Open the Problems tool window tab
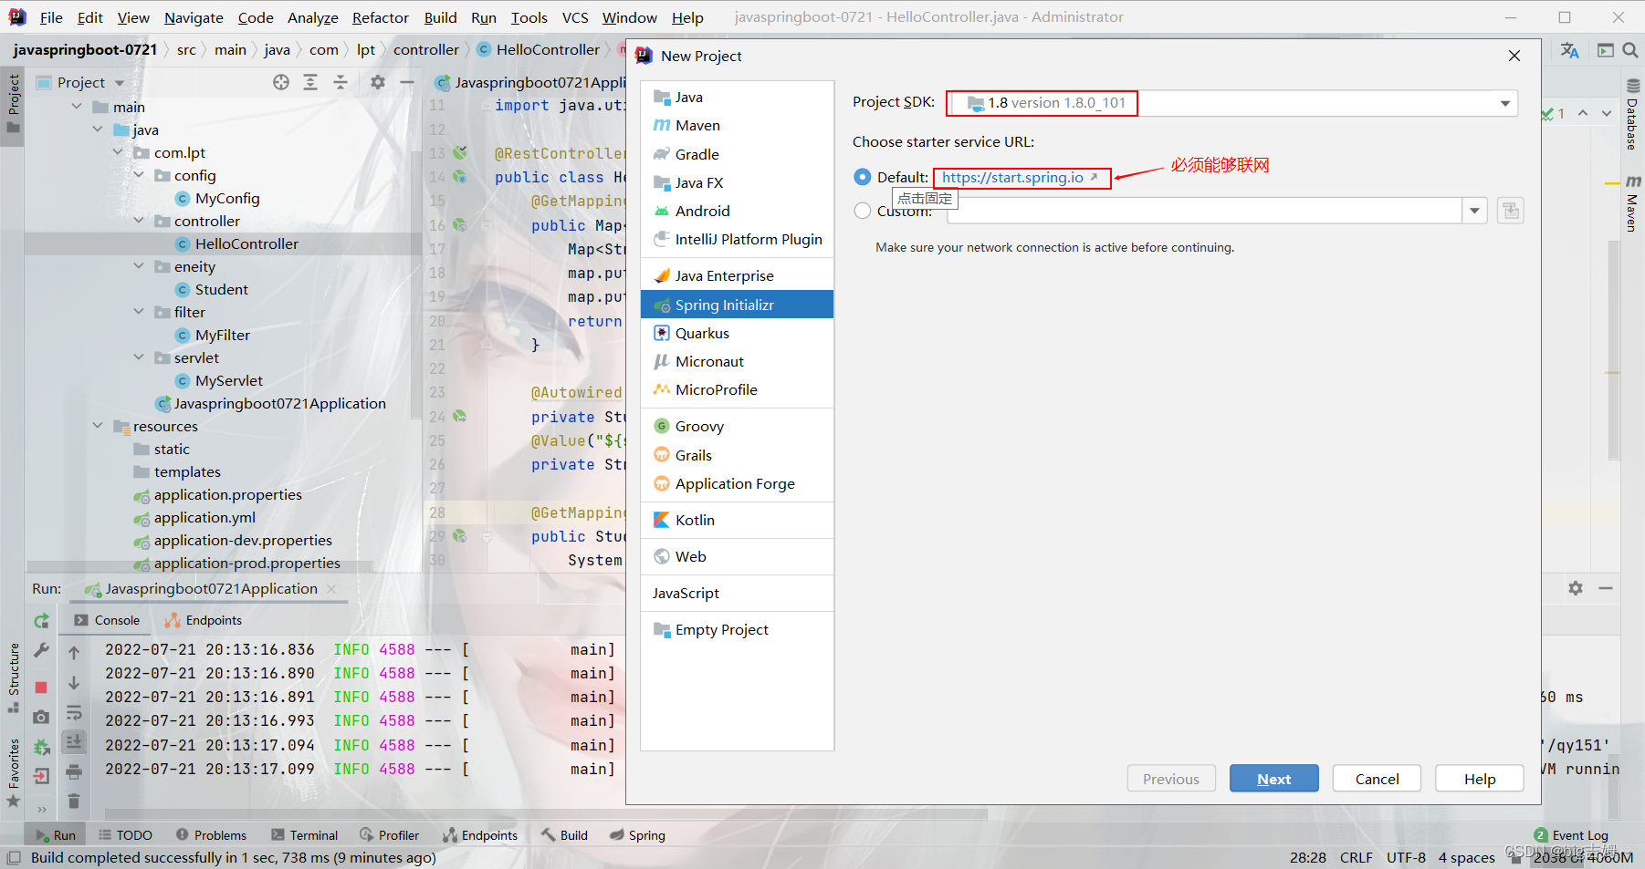The image size is (1645, 869). tap(211, 835)
